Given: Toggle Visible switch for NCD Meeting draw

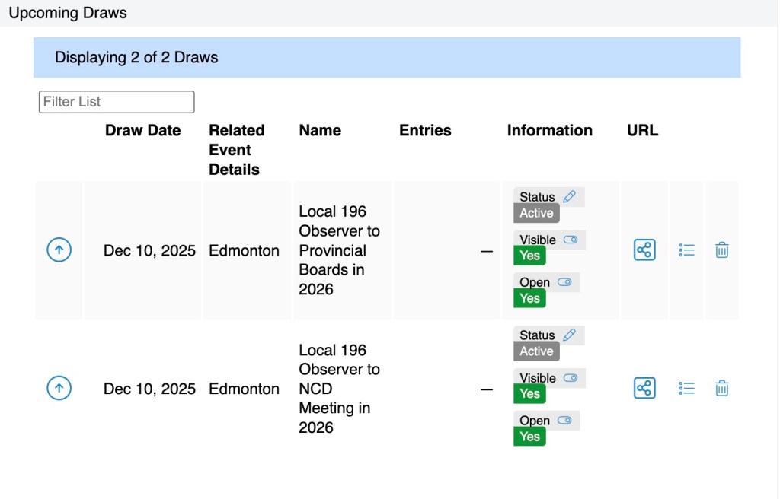Looking at the screenshot, I should (x=571, y=378).
